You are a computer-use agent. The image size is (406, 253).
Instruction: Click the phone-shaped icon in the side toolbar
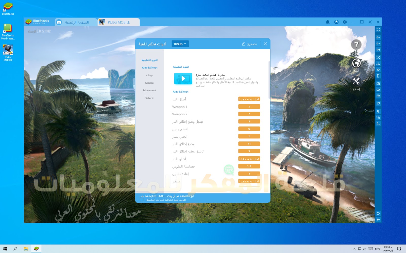coord(378,76)
